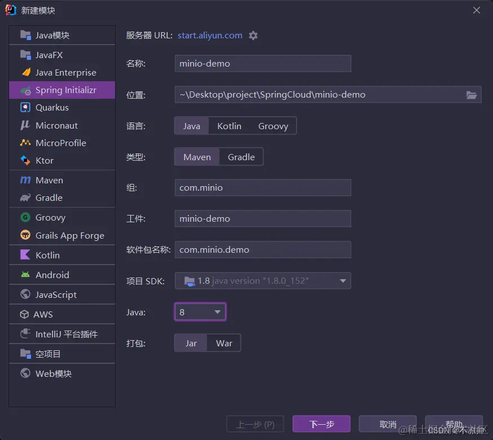Click the AWS cube icon
The width and height of the screenshot is (493, 440).
pos(24,314)
